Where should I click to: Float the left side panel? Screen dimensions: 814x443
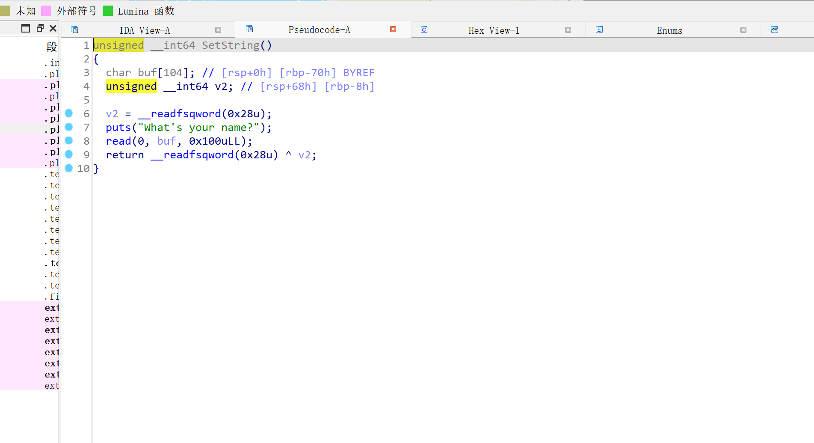(40, 28)
